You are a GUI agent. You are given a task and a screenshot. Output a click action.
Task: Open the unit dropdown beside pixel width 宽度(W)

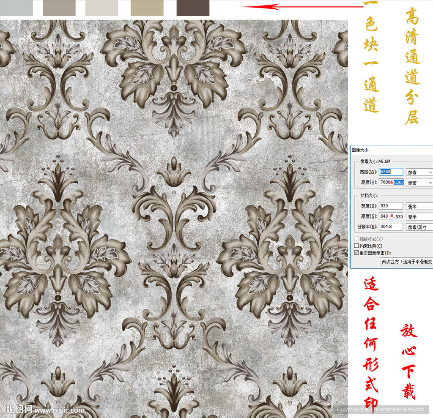point(419,172)
